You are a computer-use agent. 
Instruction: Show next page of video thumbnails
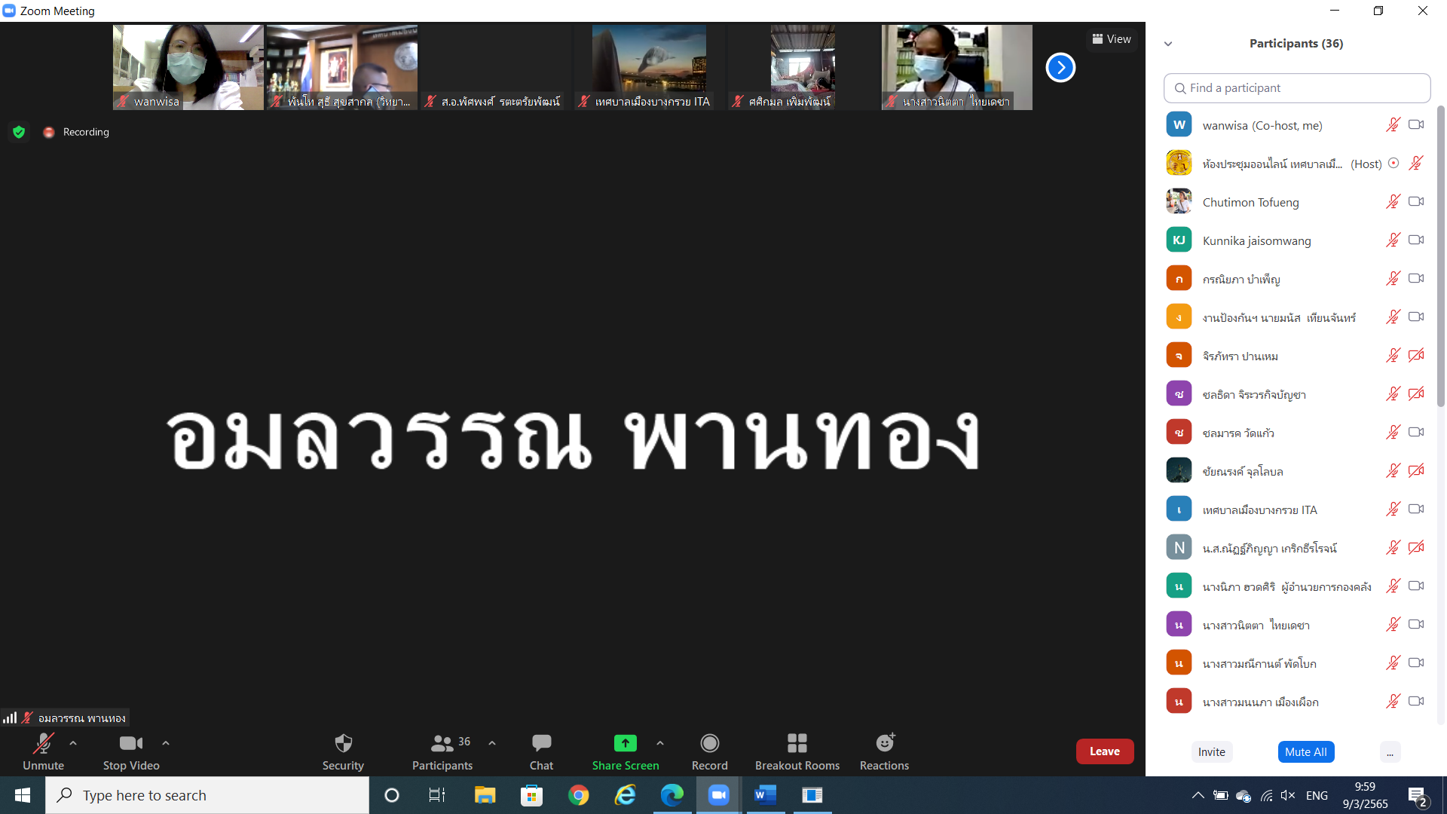coord(1060,68)
